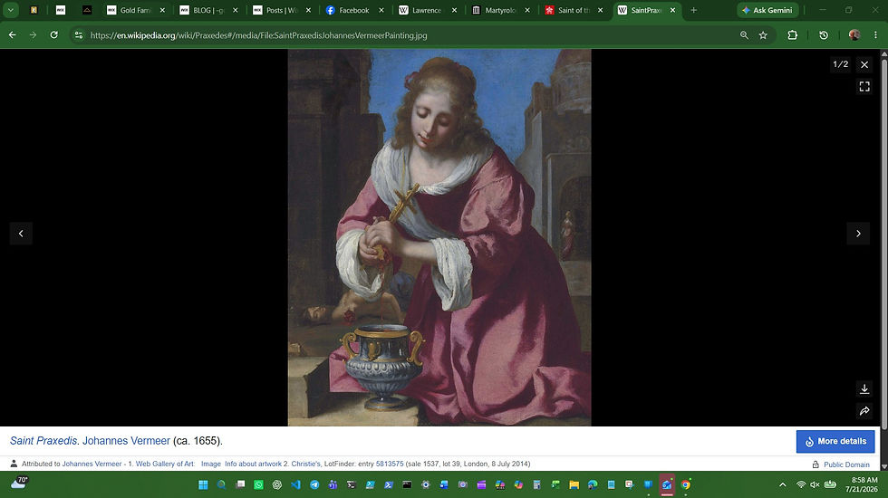
Task: Switch to the Lawrence Wikipedia tab
Action: click(x=428, y=10)
